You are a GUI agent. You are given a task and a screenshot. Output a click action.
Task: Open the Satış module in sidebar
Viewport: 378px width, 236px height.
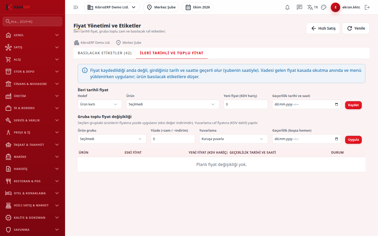click(x=33, y=47)
